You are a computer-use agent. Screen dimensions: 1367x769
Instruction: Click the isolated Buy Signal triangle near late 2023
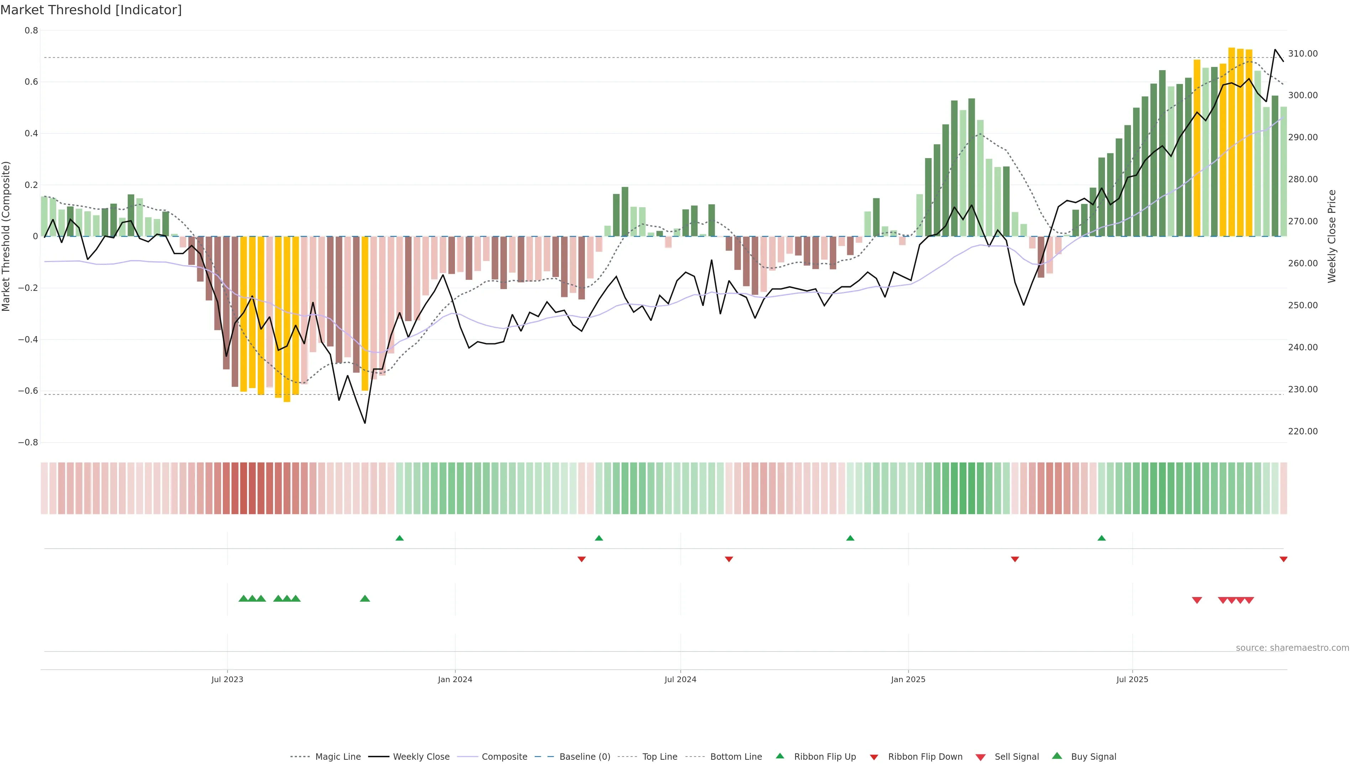(365, 598)
